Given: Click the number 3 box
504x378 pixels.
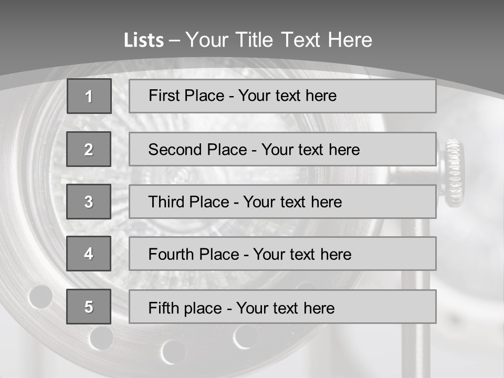Looking at the screenshot, I should point(89,202).
